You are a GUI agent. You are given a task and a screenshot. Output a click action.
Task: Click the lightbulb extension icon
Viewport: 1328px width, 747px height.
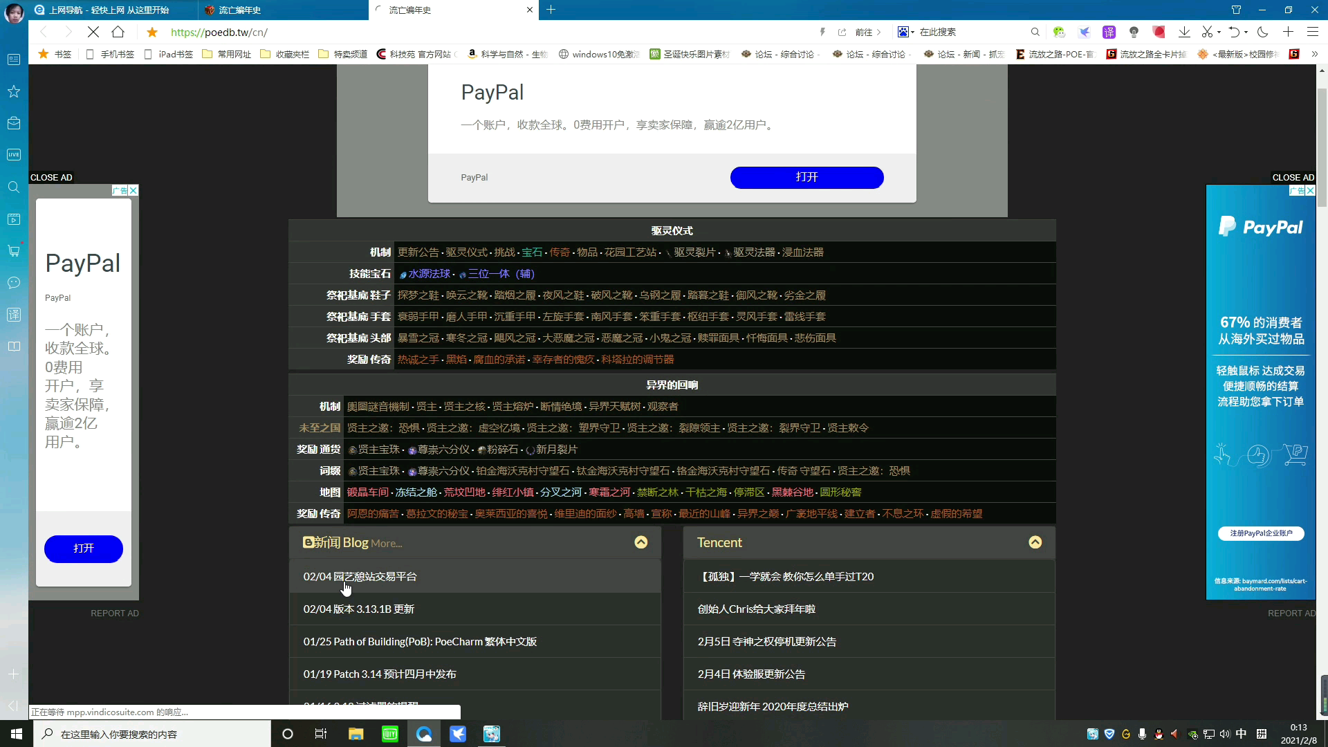[x=1134, y=32]
